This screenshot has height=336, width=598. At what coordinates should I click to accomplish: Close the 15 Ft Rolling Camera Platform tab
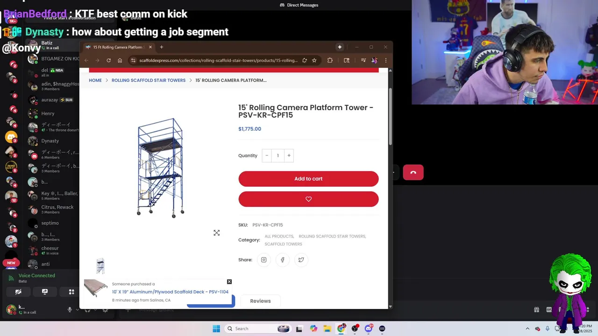point(150,47)
